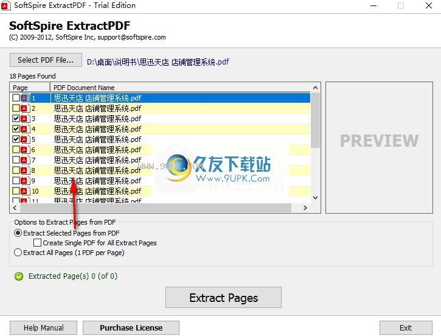Click the SoftSpire app icon in title bar
Image resolution: width=441 pixels, height=336 pixels.
click(5, 5)
